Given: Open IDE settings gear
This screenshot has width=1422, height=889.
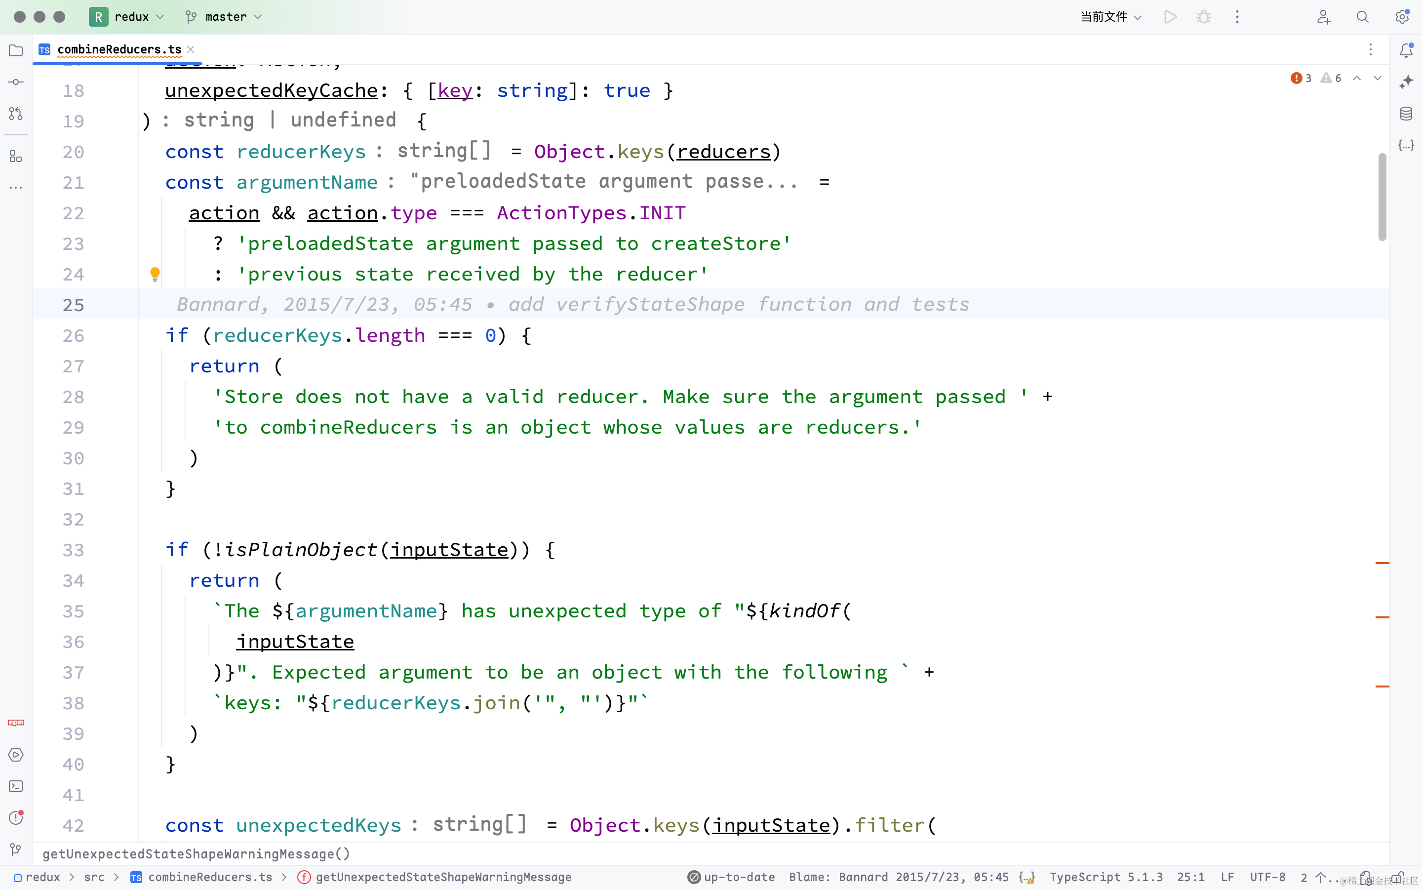Looking at the screenshot, I should tap(1402, 17).
